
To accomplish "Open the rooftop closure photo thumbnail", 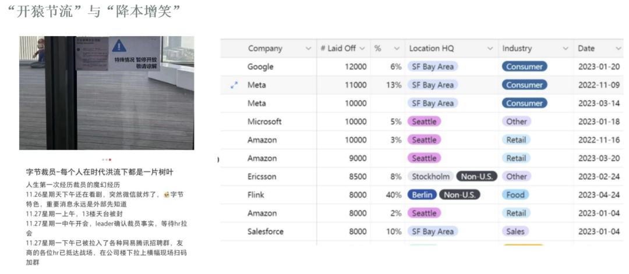I will click(106, 93).
